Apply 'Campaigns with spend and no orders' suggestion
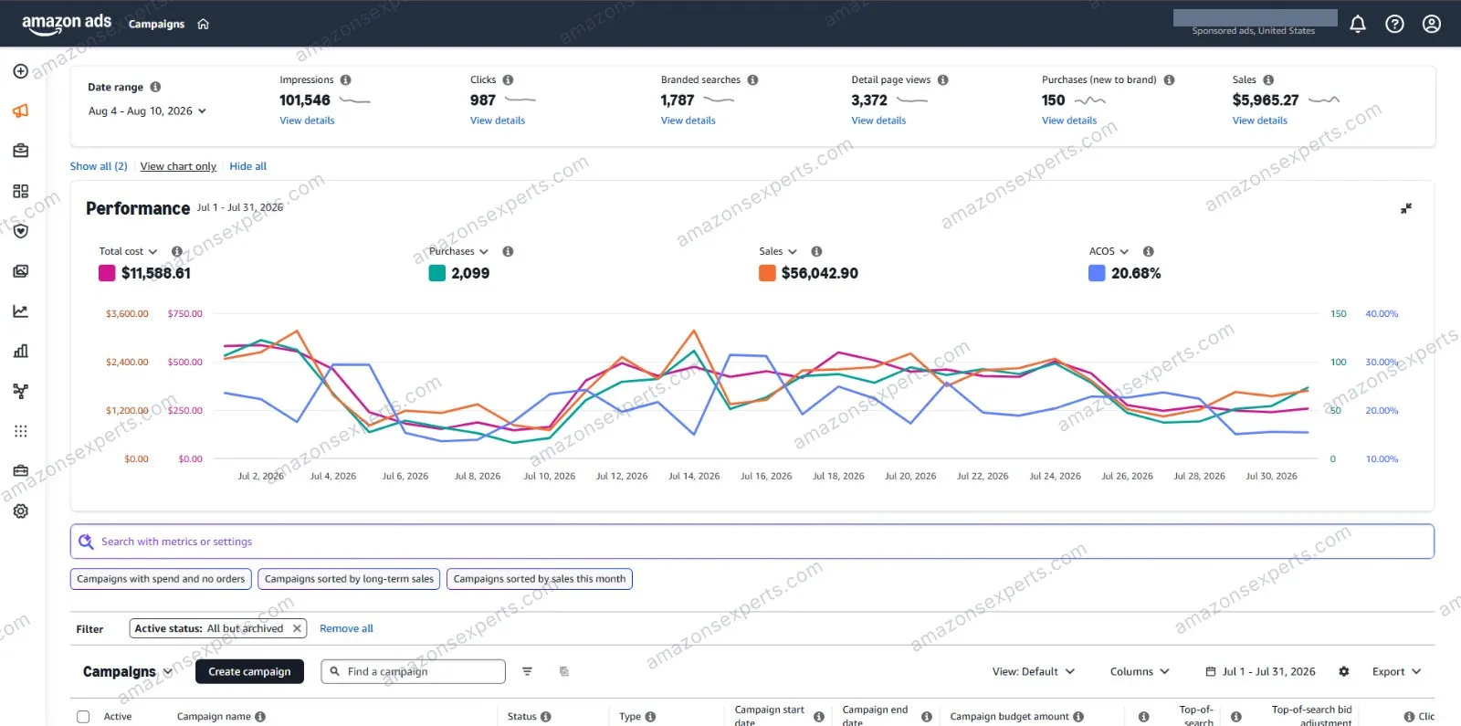Viewport: 1461px width, 726px height. tap(161, 579)
